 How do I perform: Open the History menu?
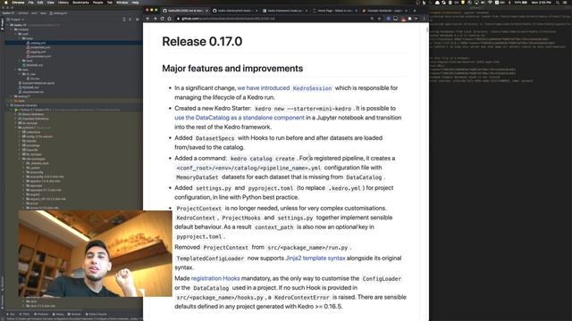[63, 3]
